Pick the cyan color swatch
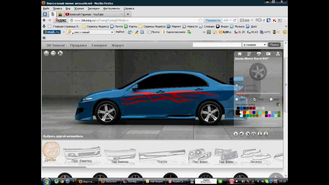The width and height of the screenshot is (329, 185). (x=260, y=113)
